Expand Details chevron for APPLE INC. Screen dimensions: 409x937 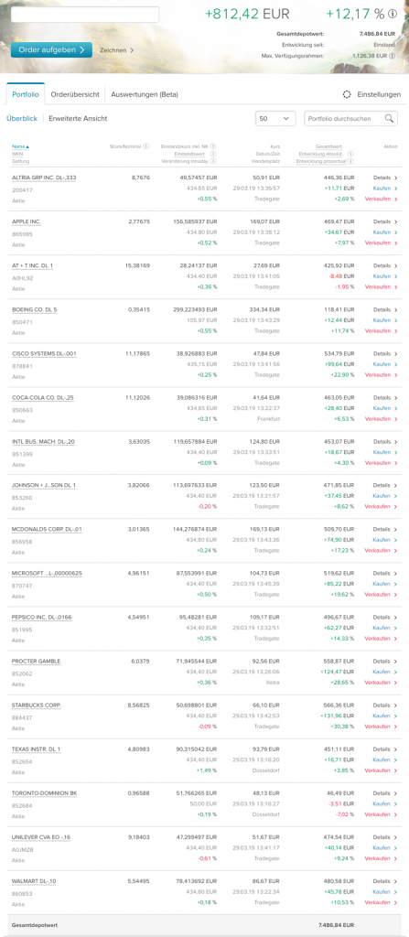point(396,221)
